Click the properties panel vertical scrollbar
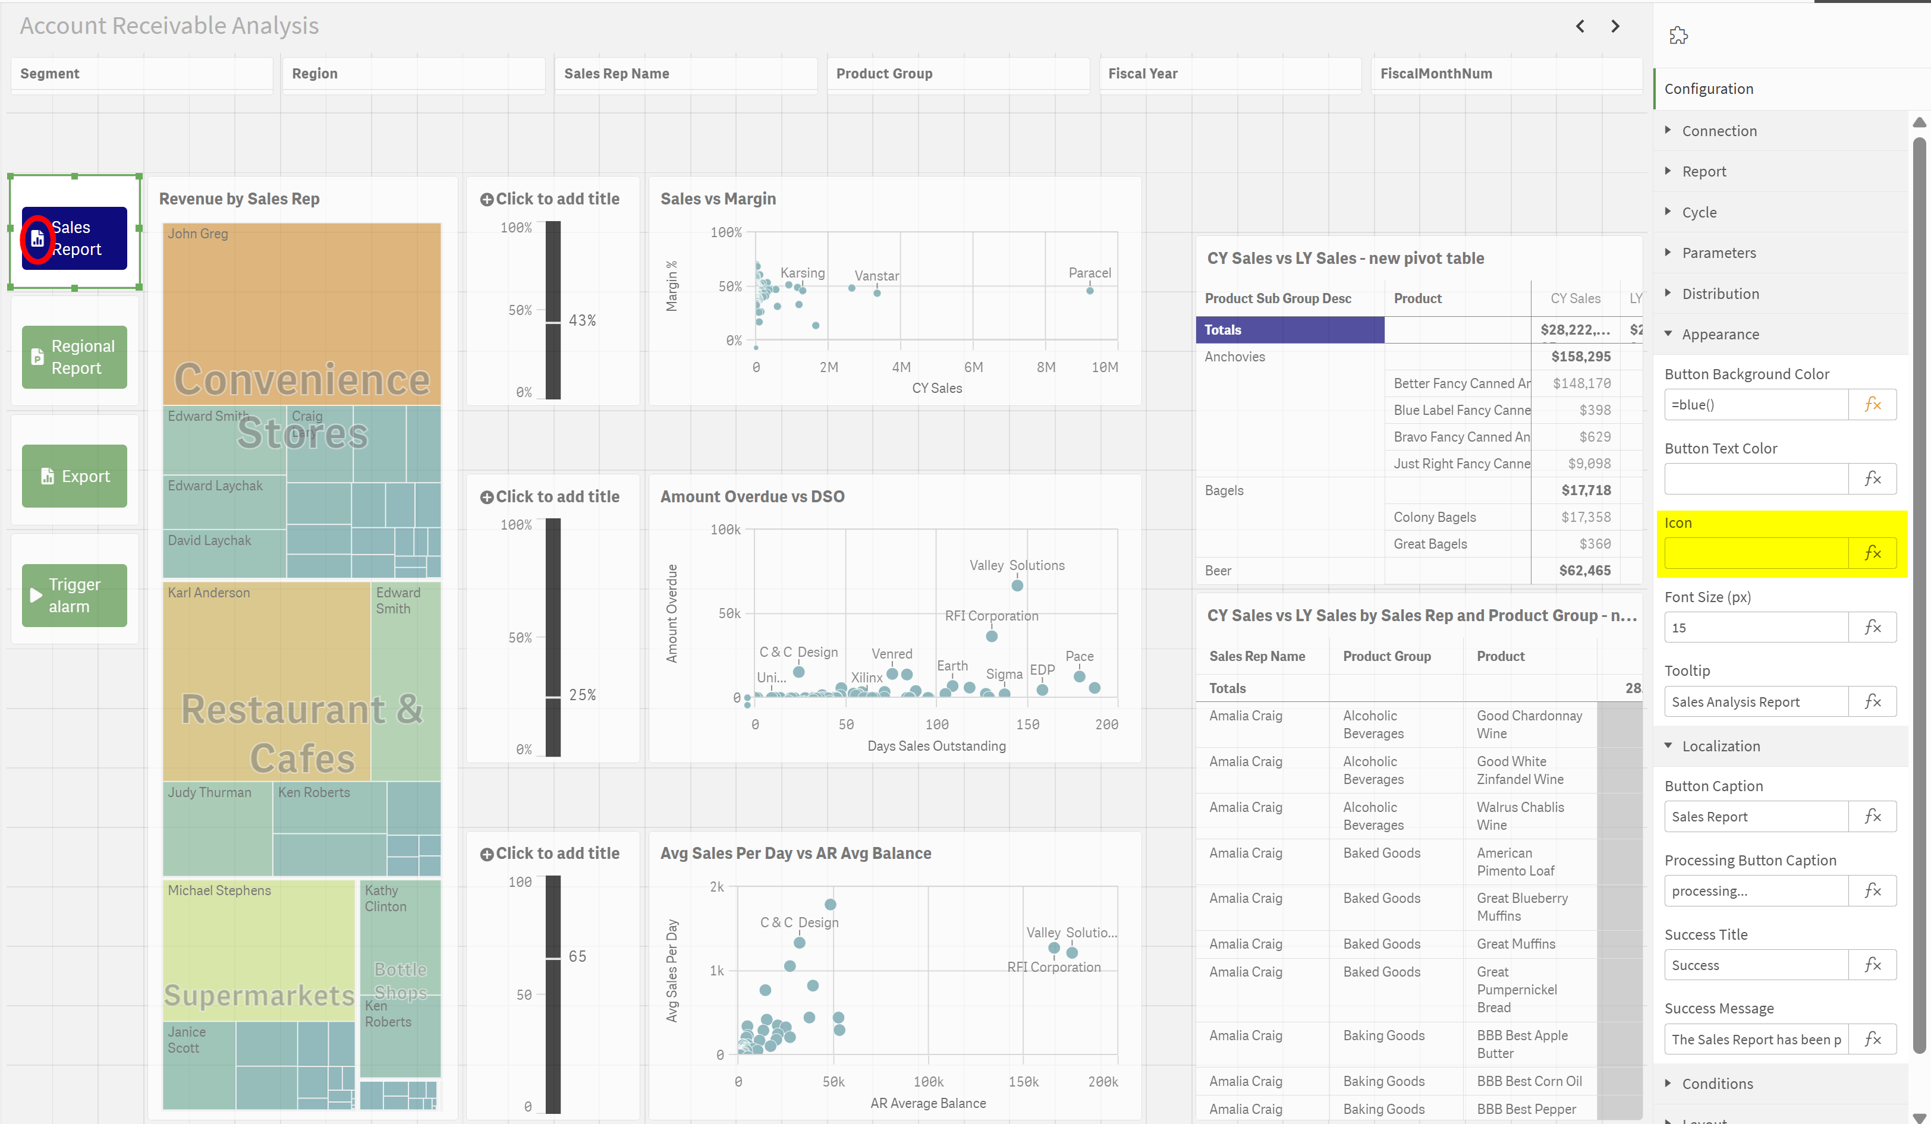This screenshot has height=1124, width=1931. point(1920,594)
